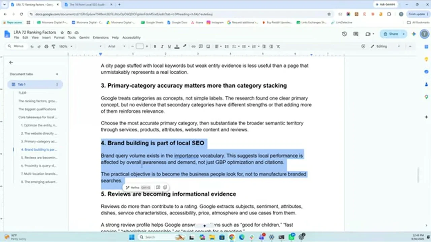
Task: Open the Extensions menu
Action: (x=101, y=38)
